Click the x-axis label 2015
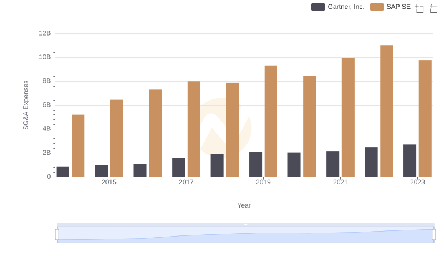Image resolution: width=444 pixels, height=256 pixels. [109, 182]
